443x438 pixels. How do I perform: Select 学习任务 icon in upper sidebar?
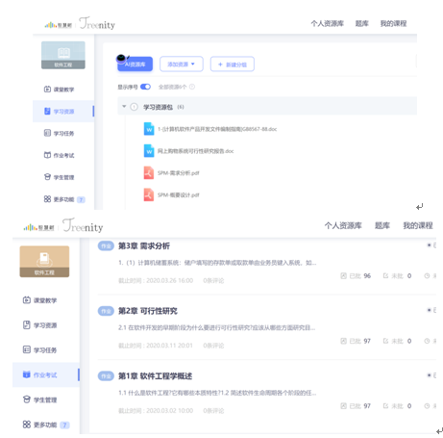coord(47,133)
